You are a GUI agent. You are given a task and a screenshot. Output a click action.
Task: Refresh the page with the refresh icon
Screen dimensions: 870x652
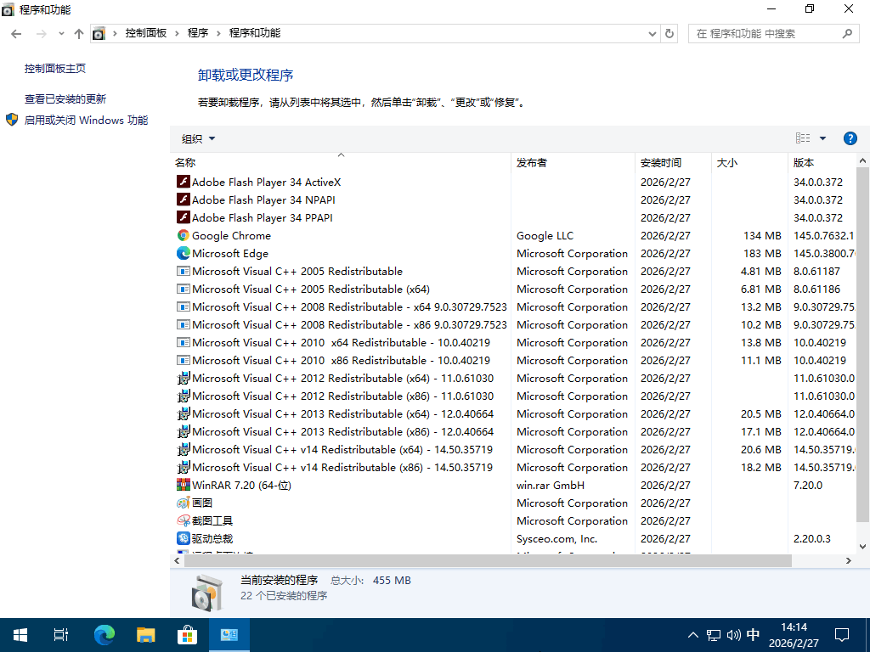(x=670, y=35)
